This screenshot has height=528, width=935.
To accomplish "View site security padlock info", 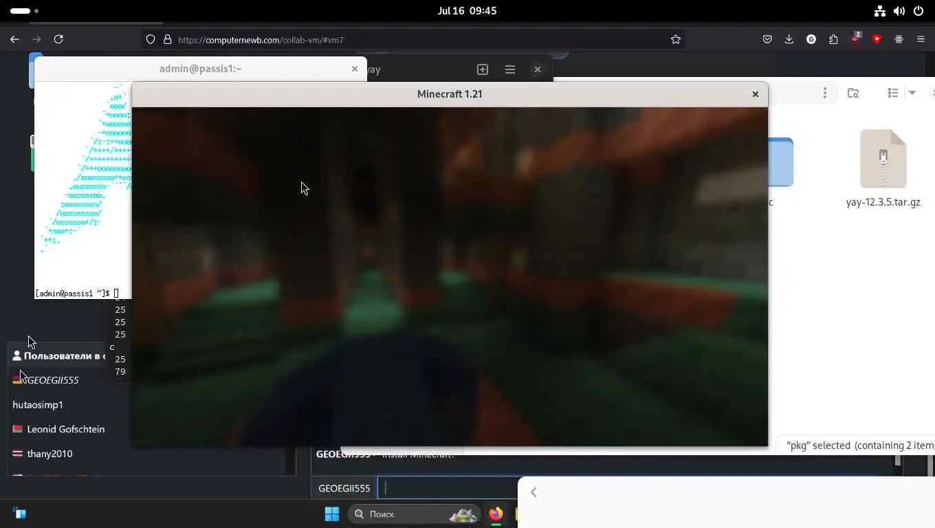I will coord(167,39).
